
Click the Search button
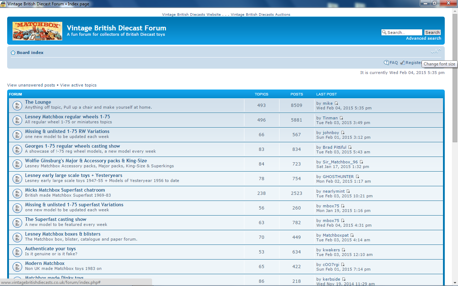point(432,33)
